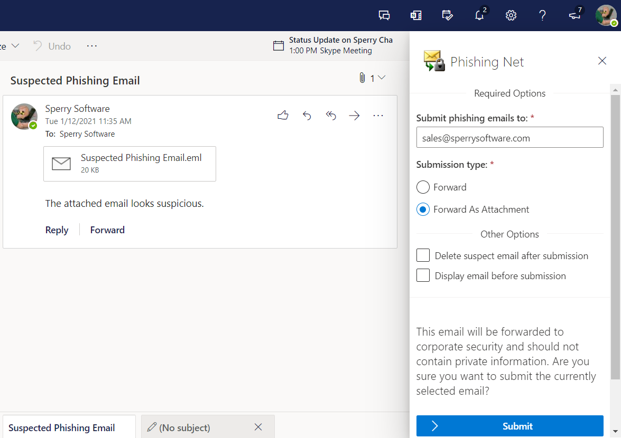Click the Reply link below message
Image resolution: width=621 pixels, height=438 pixels.
[57, 230]
